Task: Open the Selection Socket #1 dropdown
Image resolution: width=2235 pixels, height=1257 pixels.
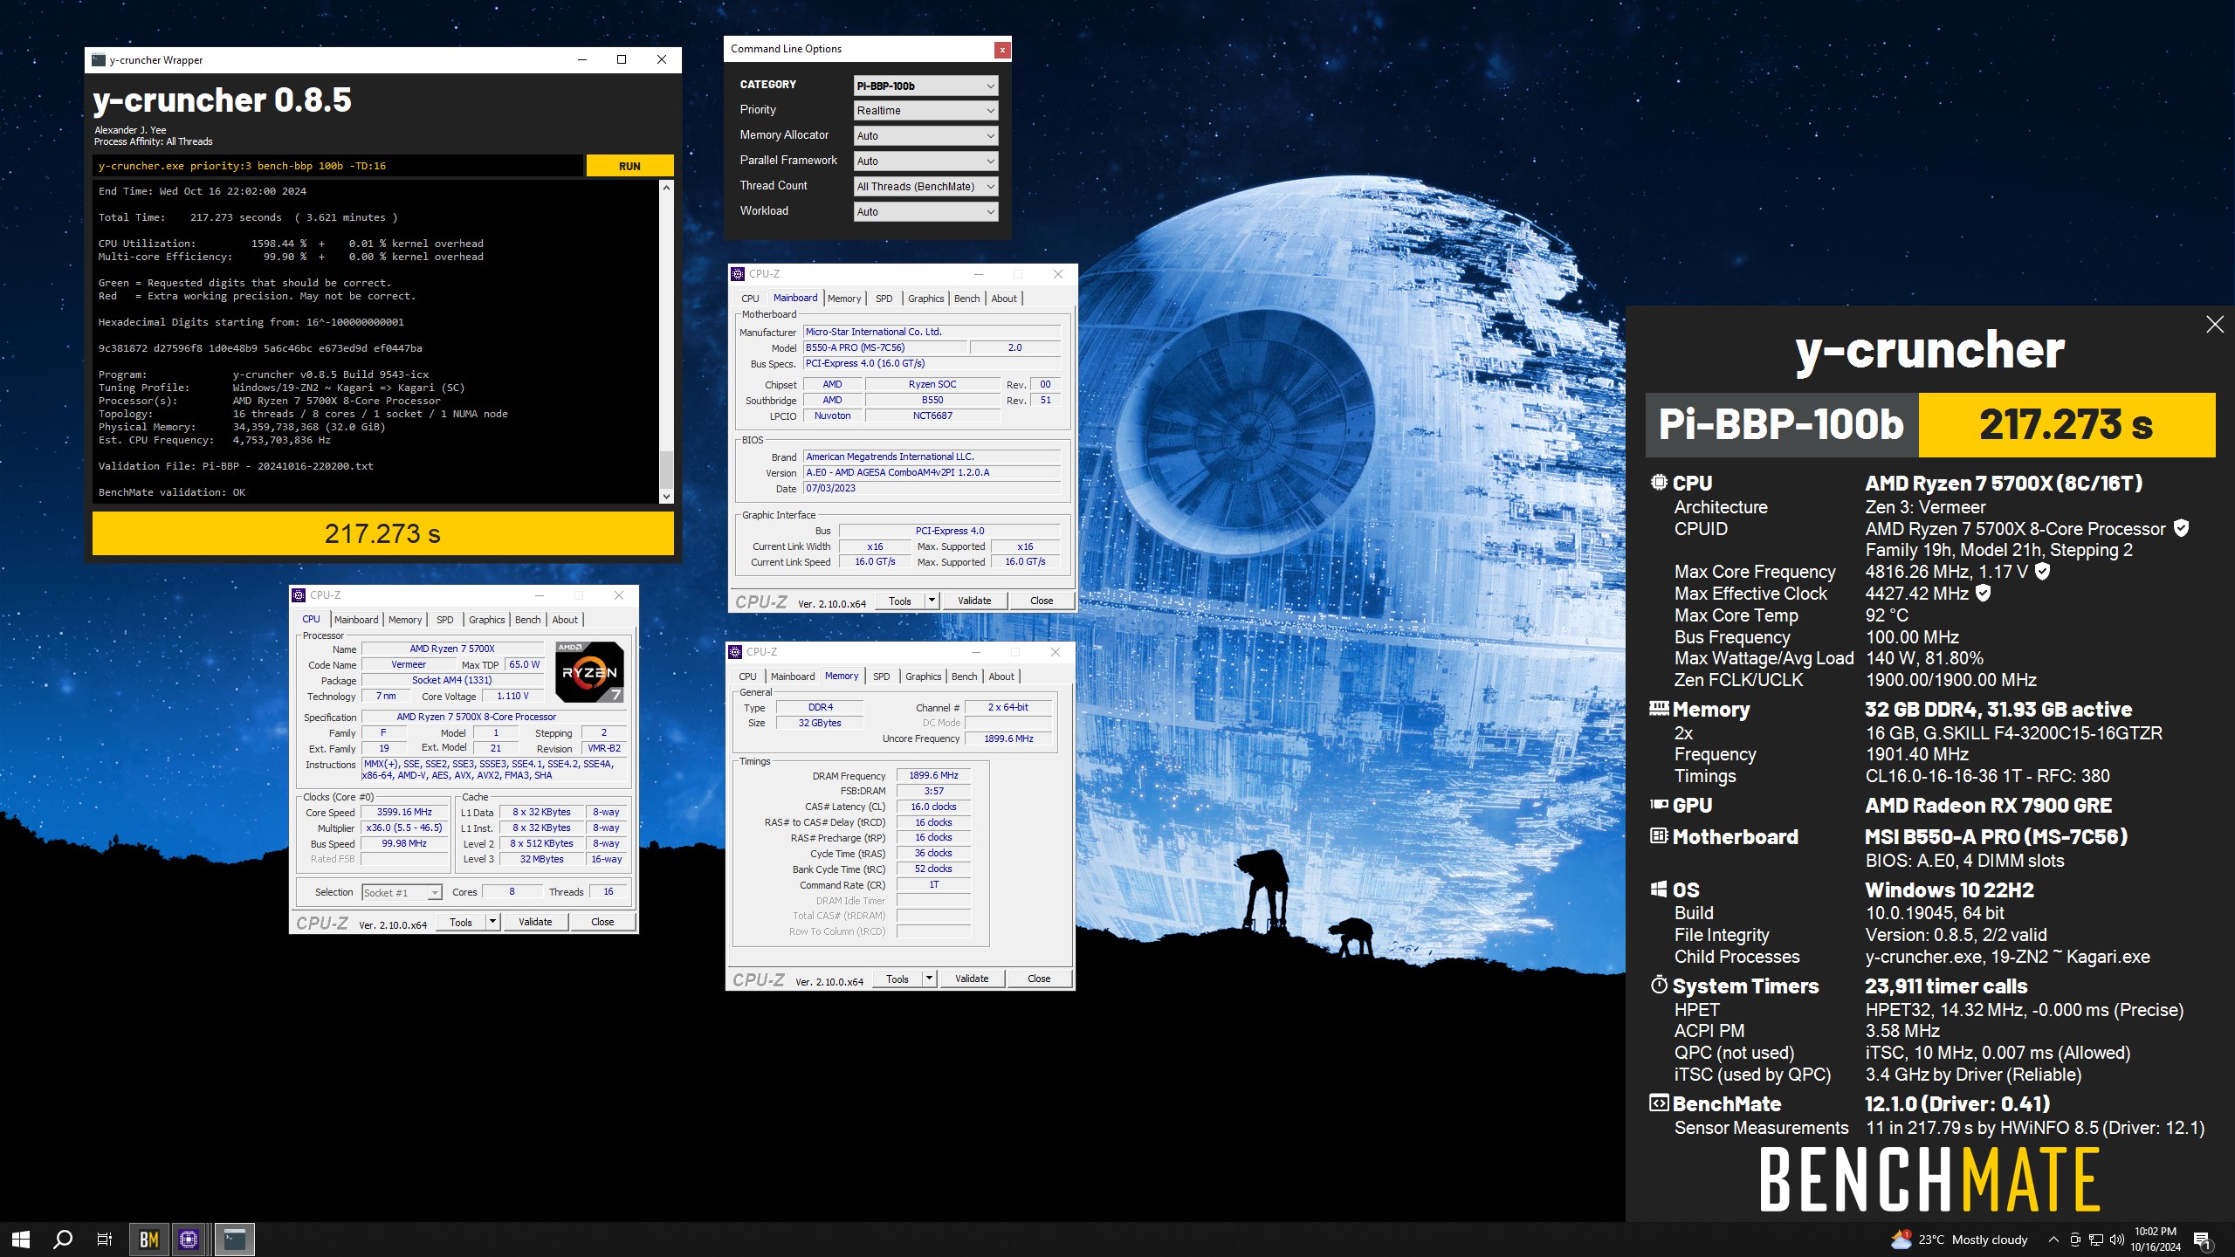Action: point(402,892)
